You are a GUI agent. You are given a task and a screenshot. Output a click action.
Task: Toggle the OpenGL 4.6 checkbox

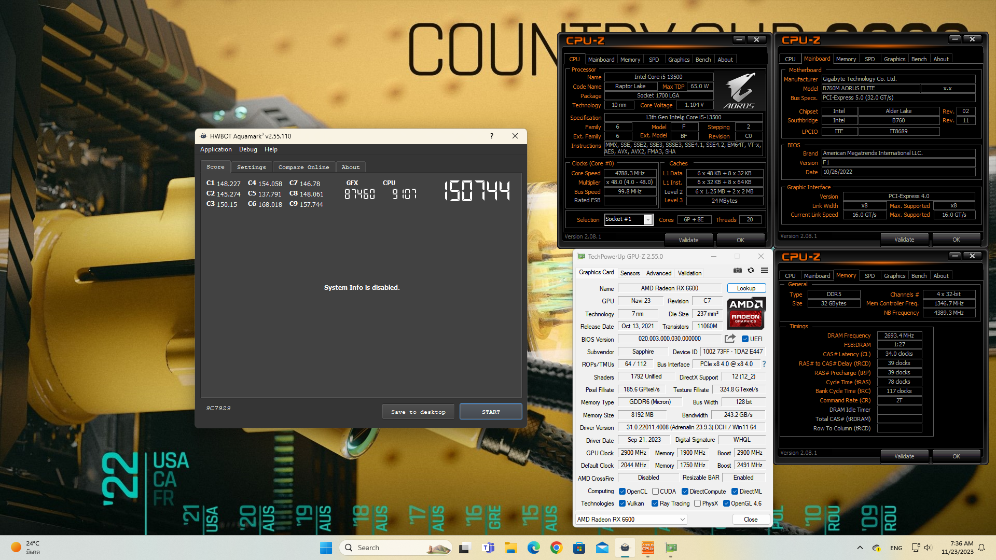pos(726,503)
